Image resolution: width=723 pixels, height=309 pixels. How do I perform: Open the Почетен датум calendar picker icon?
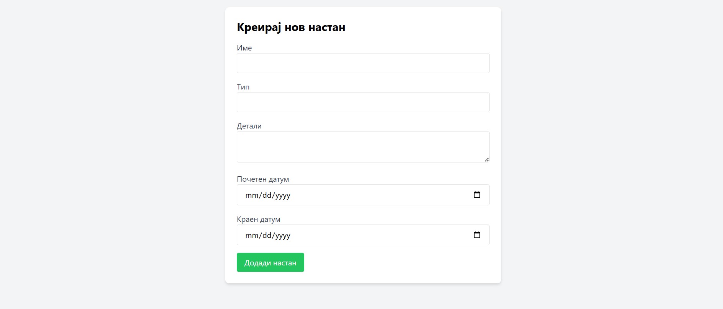point(477,195)
